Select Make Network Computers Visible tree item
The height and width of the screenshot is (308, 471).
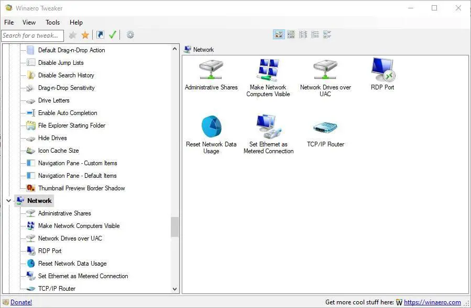pyautogui.click(x=79, y=226)
